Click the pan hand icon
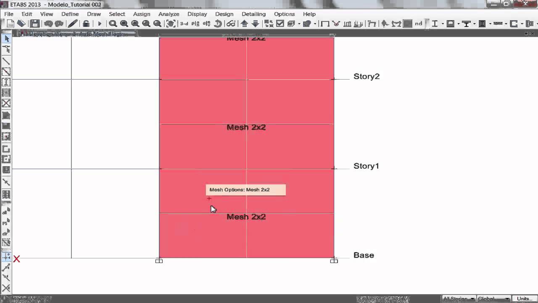The height and width of the screenshot is (303, 538). tap(171, 24)
